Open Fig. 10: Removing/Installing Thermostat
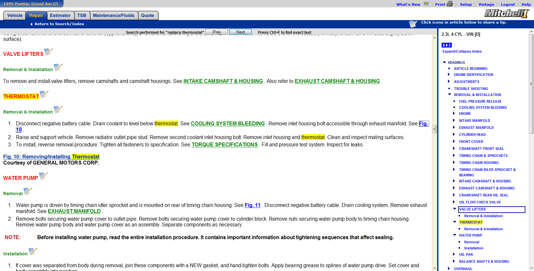The width and height of the screenshot is (534, 271). tap(51, 157)
